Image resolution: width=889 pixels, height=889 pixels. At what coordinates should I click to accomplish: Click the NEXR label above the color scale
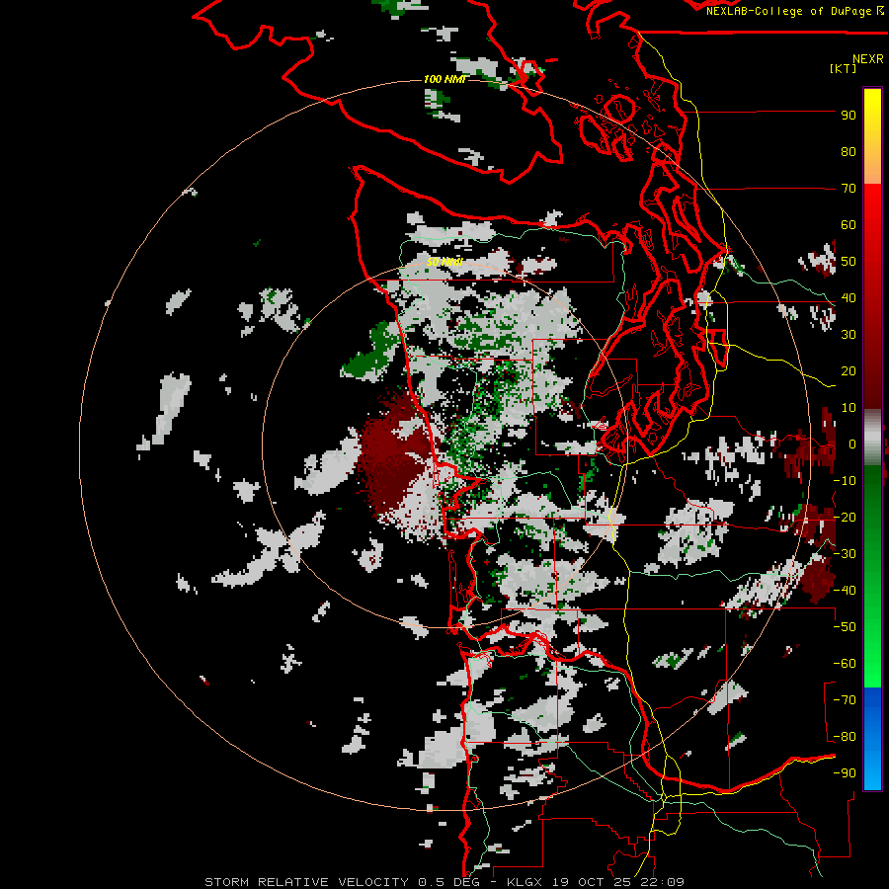(x=868, y=59)
